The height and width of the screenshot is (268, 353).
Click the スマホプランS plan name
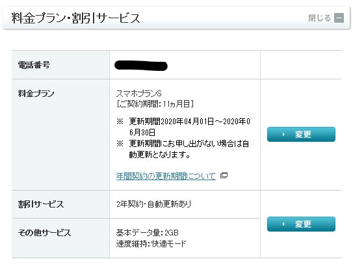click(x=139, y=93)
